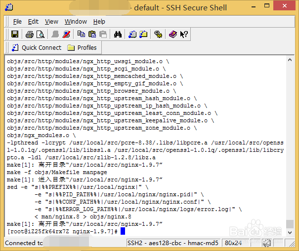
Task: Click the Help book icon
Action: 173,35
